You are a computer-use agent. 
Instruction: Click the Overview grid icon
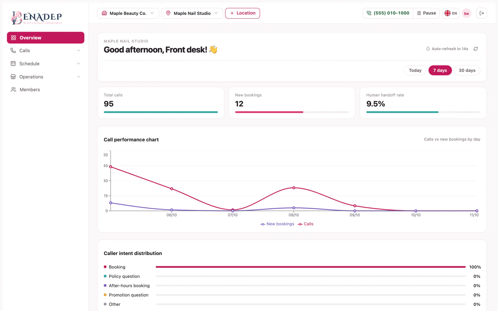(13, 38)
